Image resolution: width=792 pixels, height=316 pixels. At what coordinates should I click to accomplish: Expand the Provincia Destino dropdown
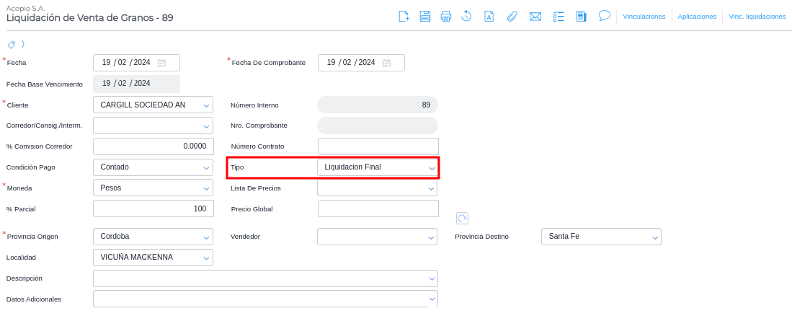point(655,237)
